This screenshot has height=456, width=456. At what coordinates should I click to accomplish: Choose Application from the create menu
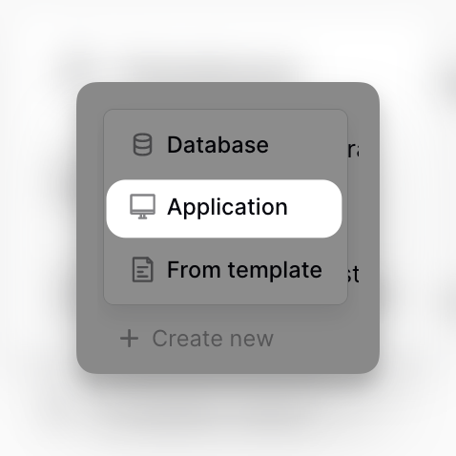[x=224, y=208]
